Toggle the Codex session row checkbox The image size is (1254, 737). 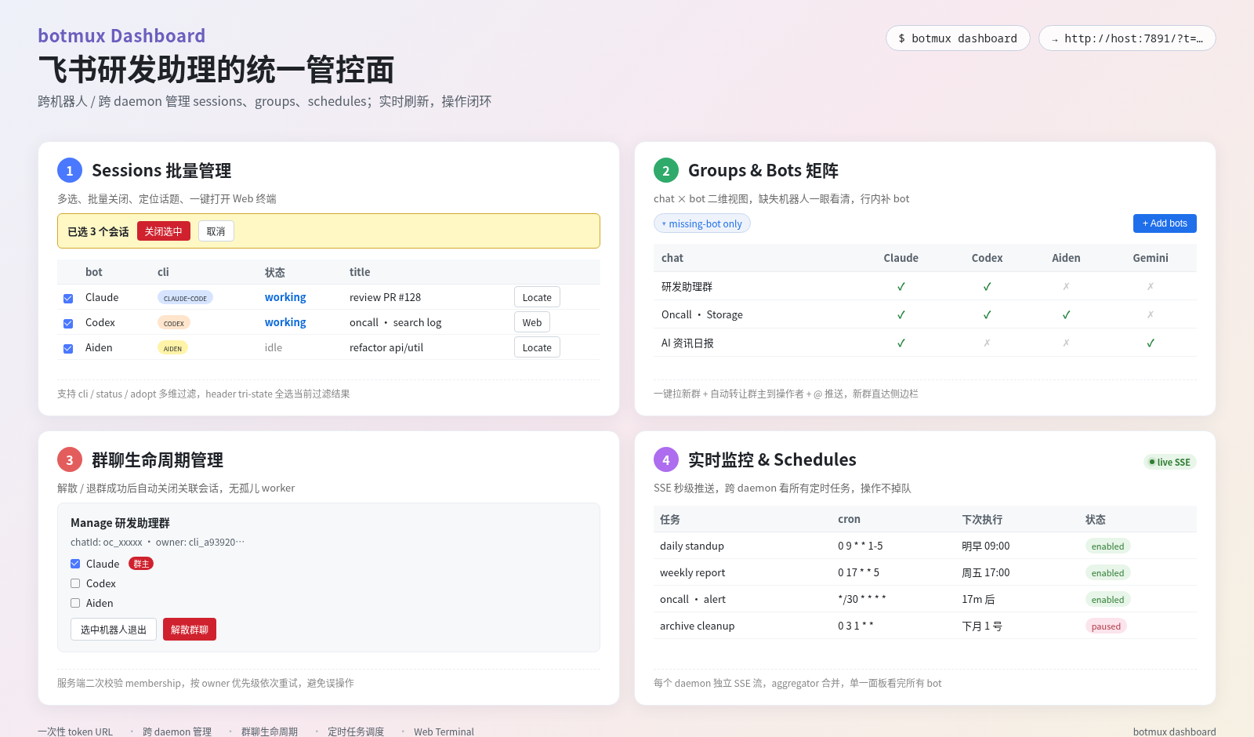coord(68,323)
